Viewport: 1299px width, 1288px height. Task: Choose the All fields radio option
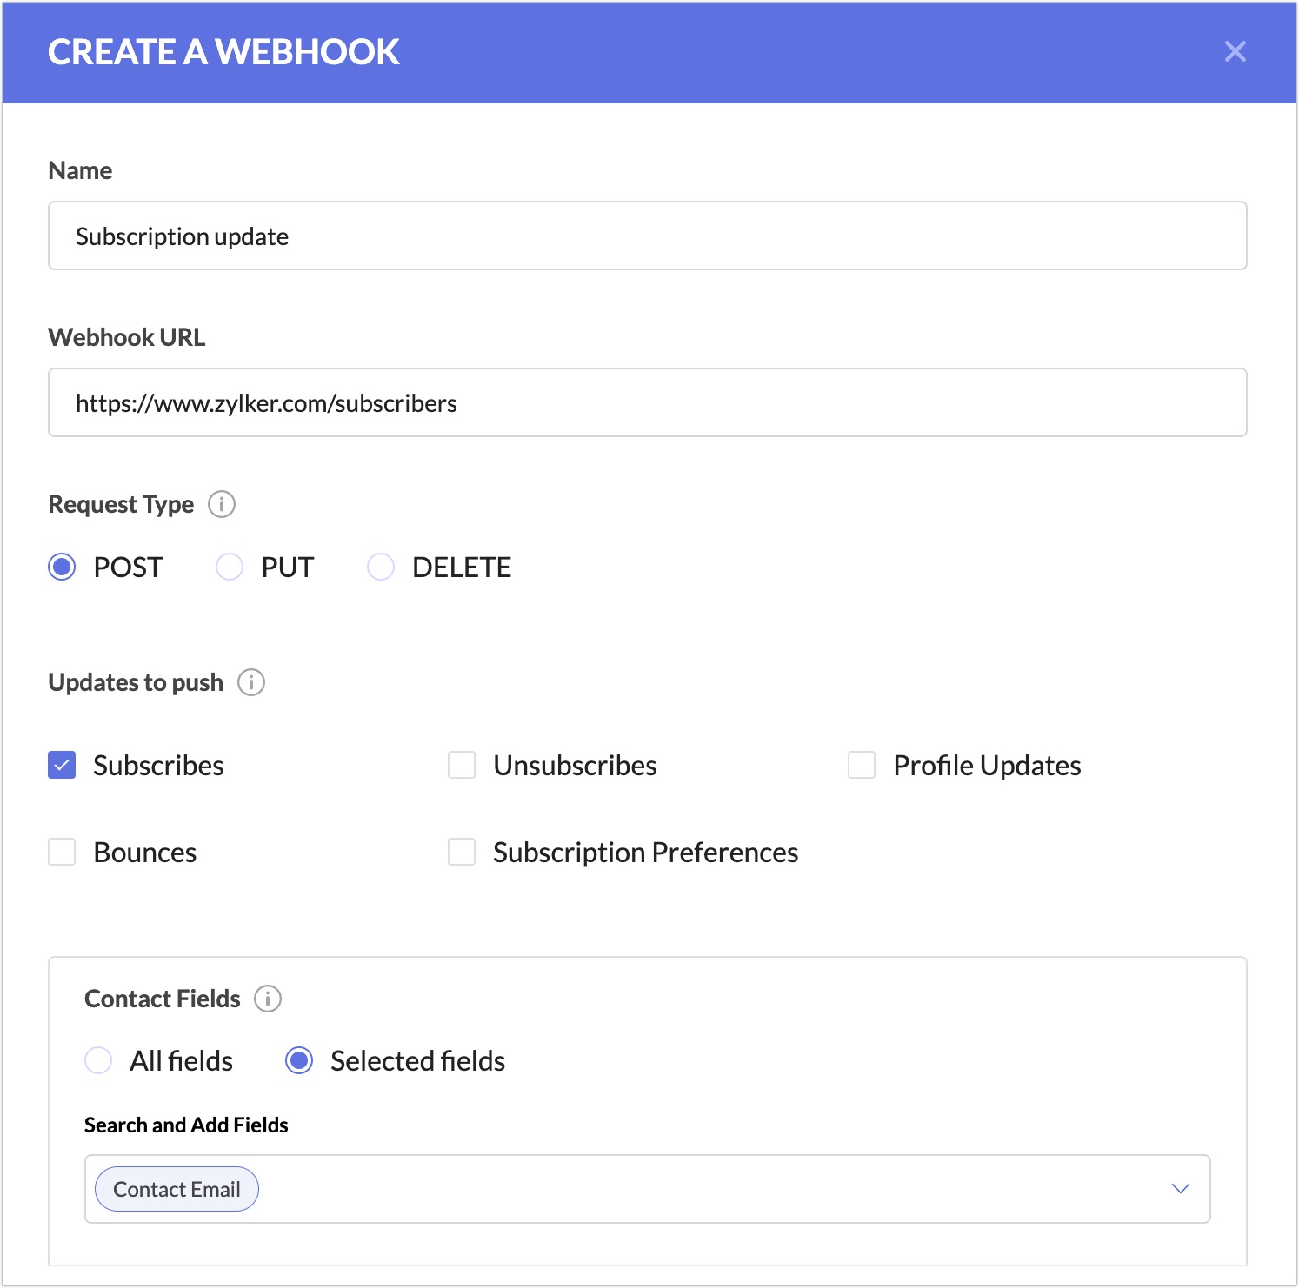click(x=98, y=1061)
